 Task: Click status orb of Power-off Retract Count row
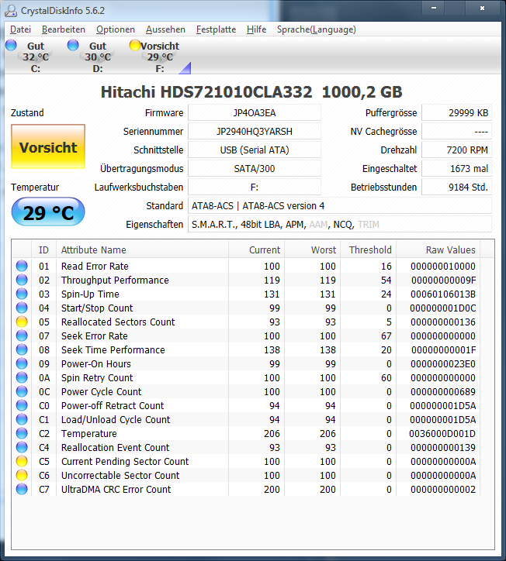22,405
